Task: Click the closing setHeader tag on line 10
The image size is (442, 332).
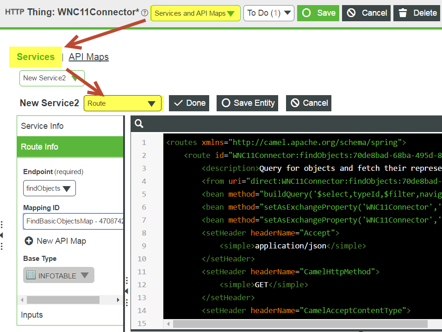Action: pos(228,259)
